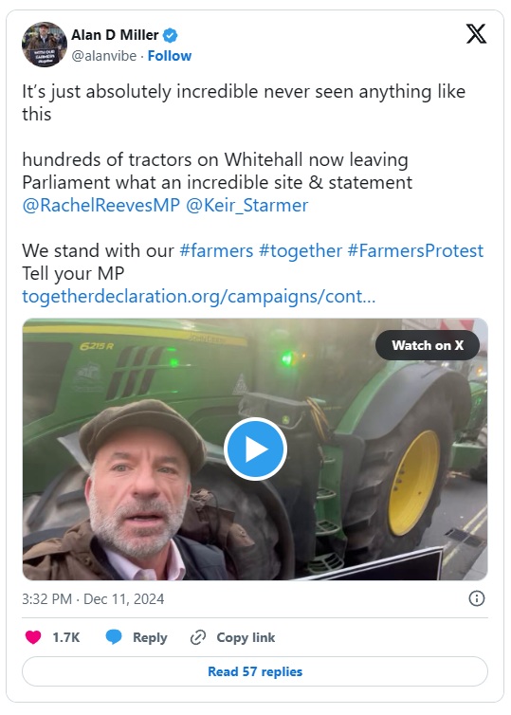Click the Watch on X button
This screenshot has height=715, width=511.
[x=428, y=345]
